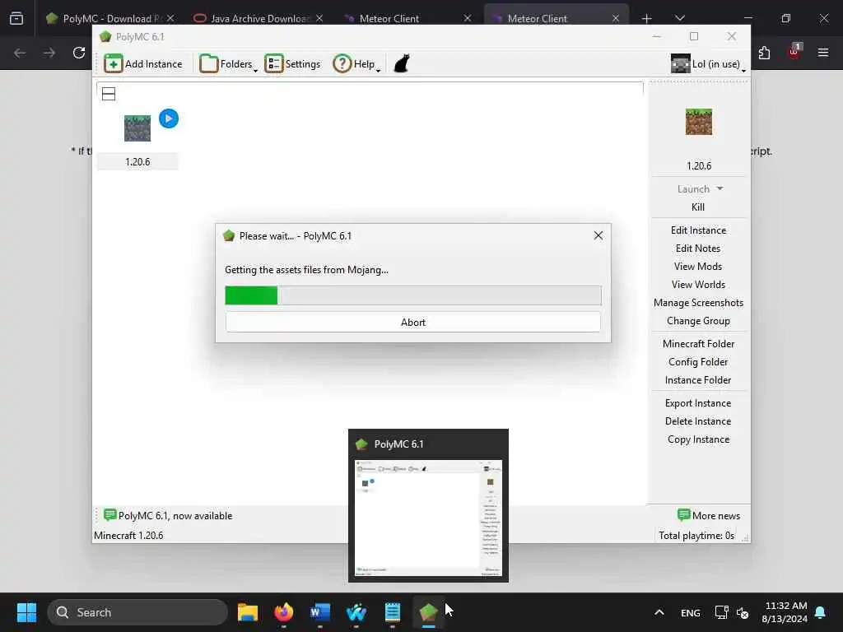Image resolution: width=843 pixels, height=632 pixels.
Task: Open the Minecraft Folder
Action: pos(698,344)
